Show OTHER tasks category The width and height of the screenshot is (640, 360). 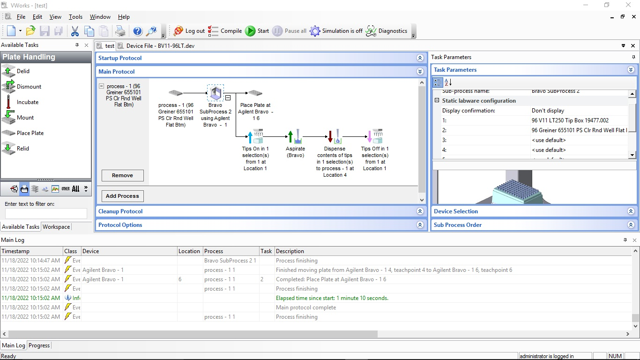click(x=66, y=189)
